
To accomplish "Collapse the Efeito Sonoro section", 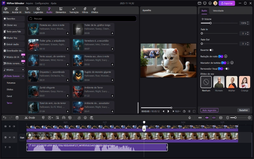I will click(x=23, y=76).
